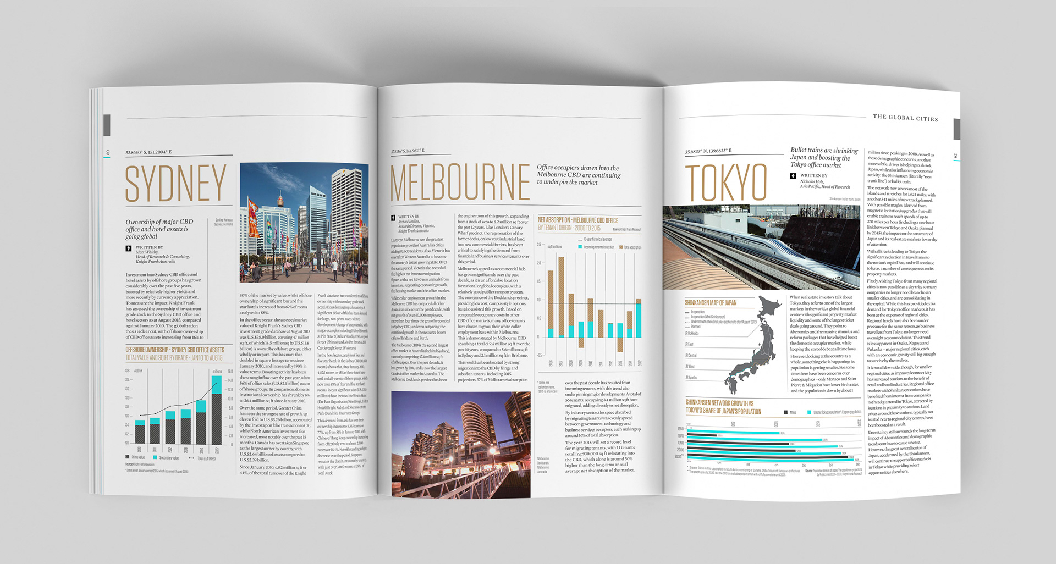Click 'JR Central' map label

click(691, 355)
